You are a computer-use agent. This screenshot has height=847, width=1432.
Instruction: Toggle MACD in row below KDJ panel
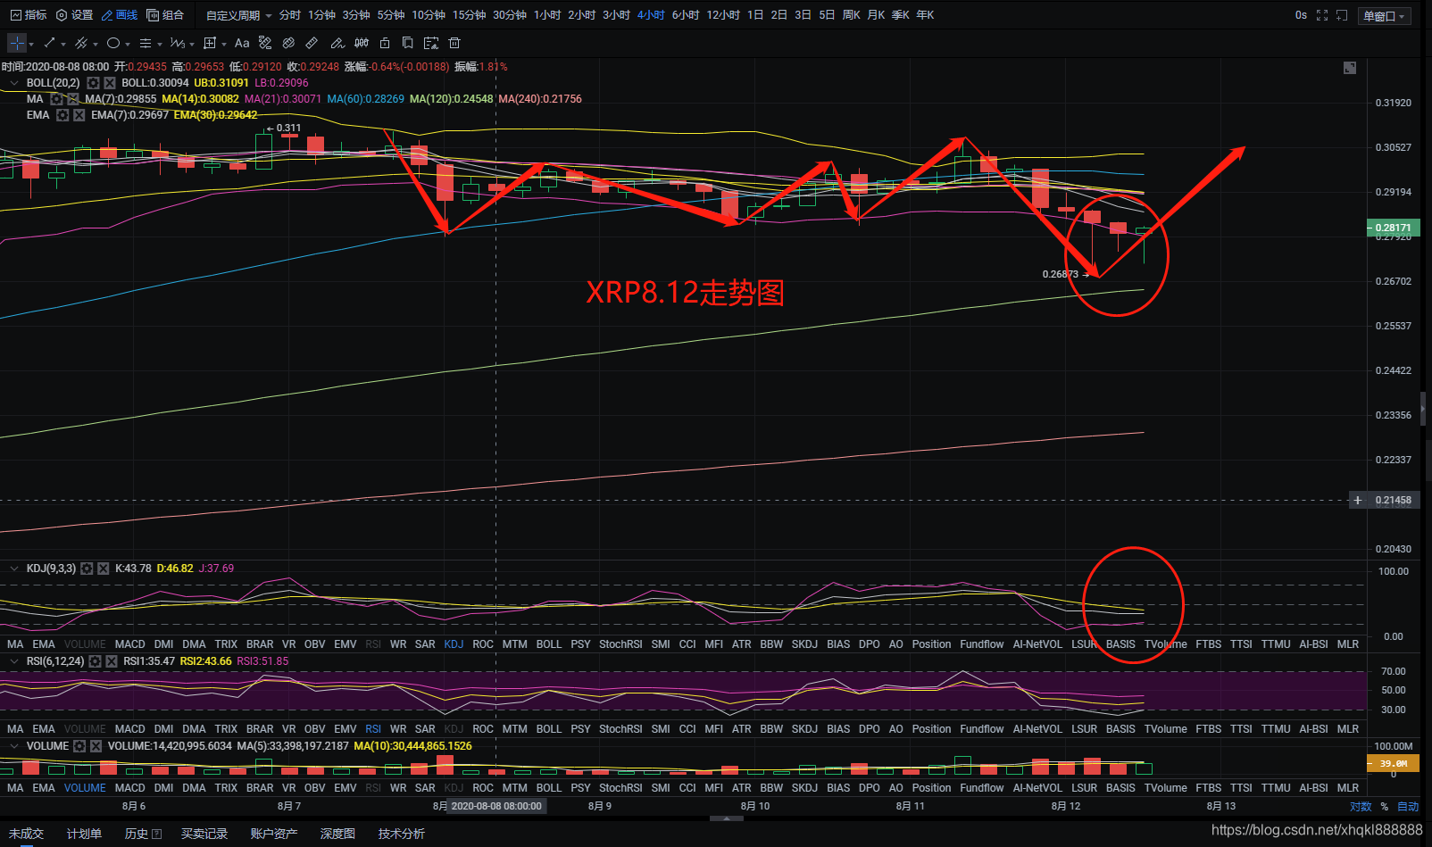(x=129, y=644)
